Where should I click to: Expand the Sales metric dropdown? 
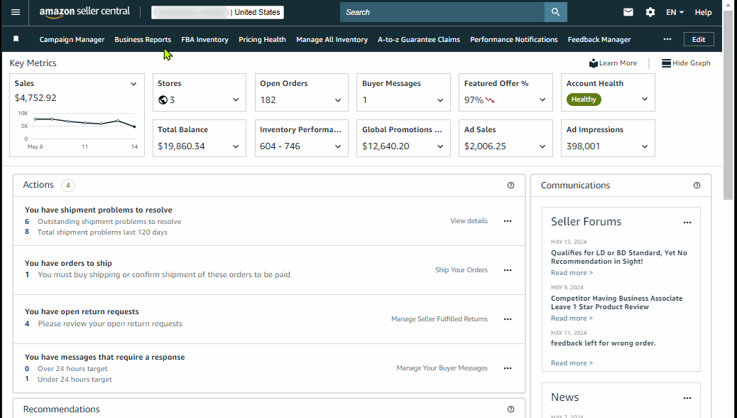[133, 84]
